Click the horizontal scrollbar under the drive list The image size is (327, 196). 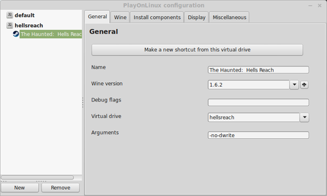(37, 177)
